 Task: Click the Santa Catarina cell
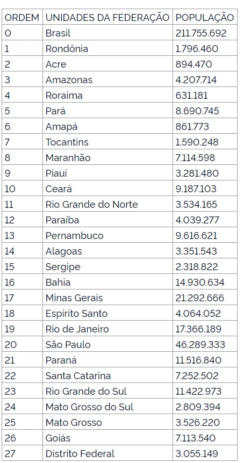point(107,375)
